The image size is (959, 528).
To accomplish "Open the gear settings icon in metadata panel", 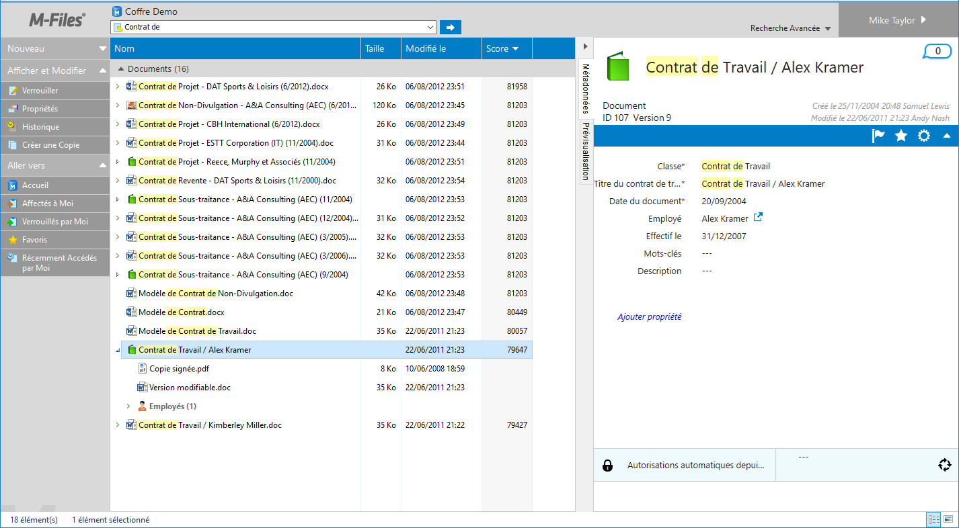I will [x=924, y=136].
